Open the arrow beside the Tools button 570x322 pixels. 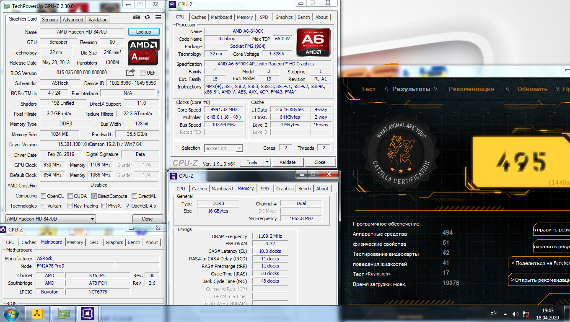[267, 162]
